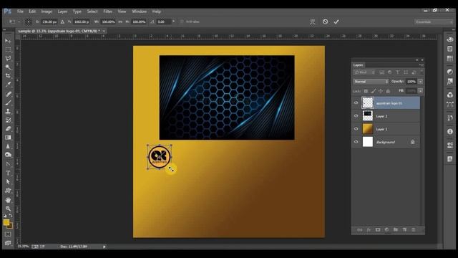Click the link layers button
The image size is (458, 258).
coord(359,230)
